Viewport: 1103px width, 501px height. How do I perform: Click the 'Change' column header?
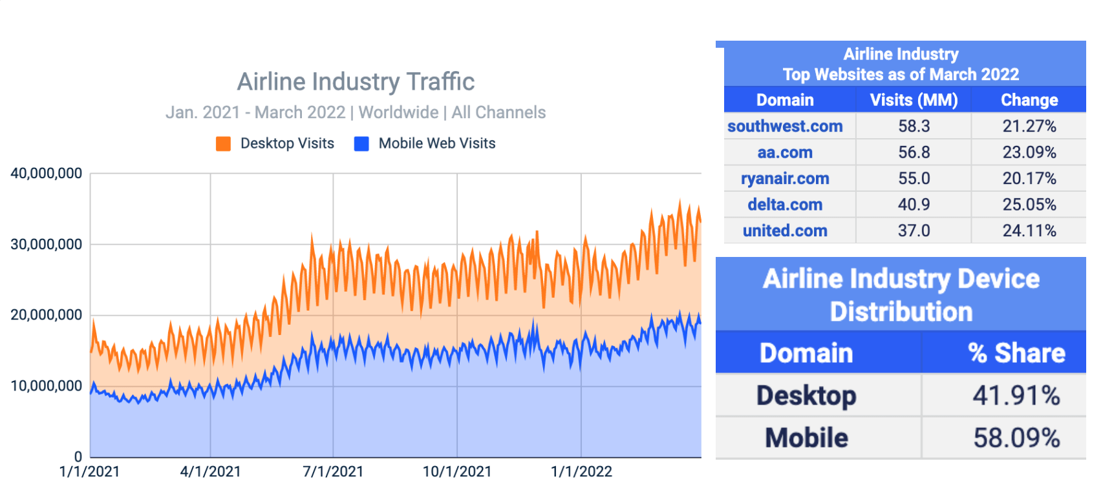(x=1029, y=100)
